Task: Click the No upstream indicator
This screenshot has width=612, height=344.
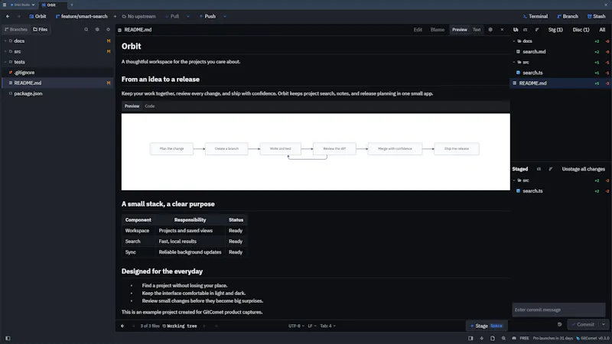Action: coord(139,16)
